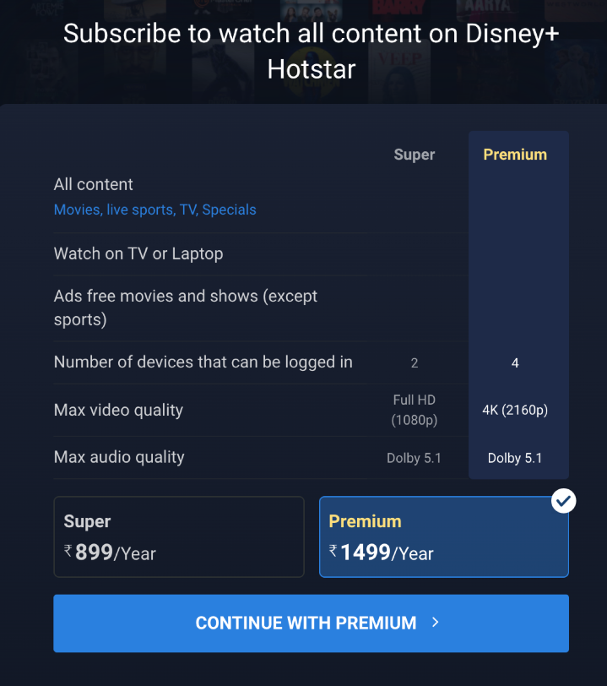Click the Max audio quality row label

pos(119,457)
